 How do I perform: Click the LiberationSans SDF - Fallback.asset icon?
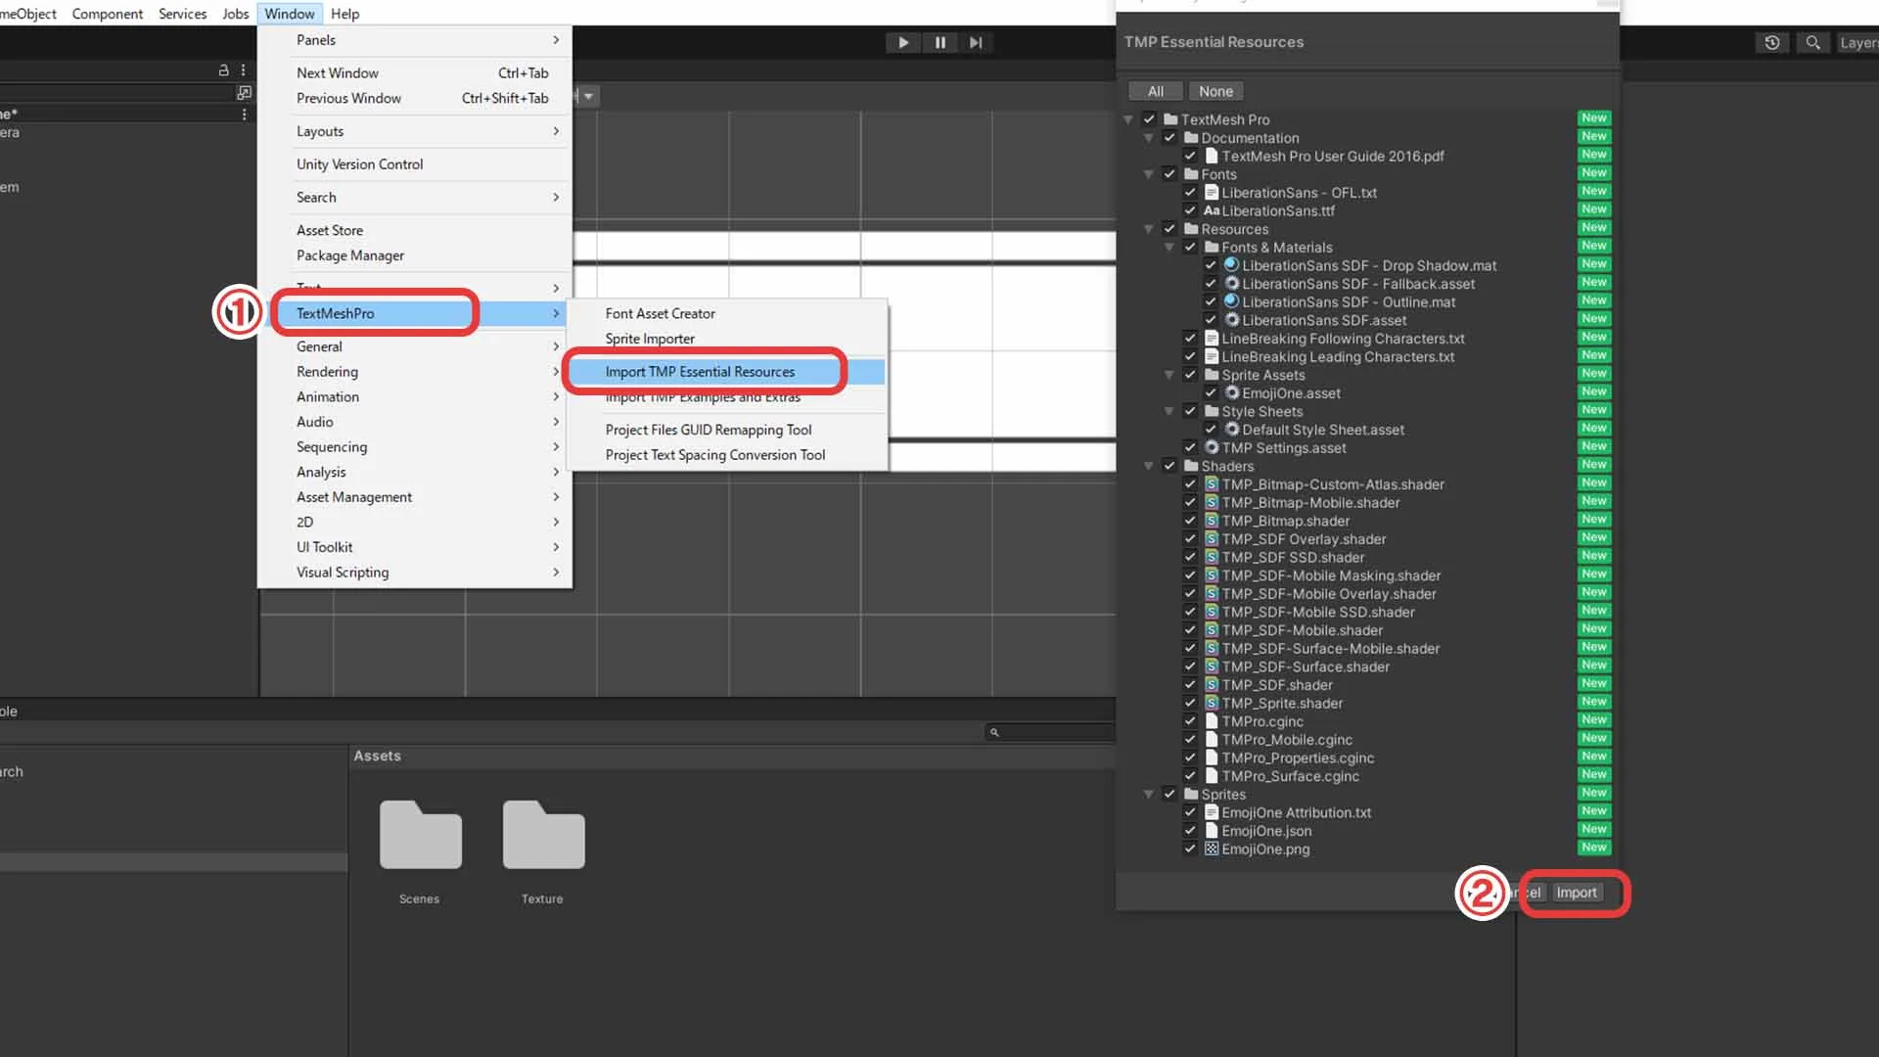(1232, 284)
